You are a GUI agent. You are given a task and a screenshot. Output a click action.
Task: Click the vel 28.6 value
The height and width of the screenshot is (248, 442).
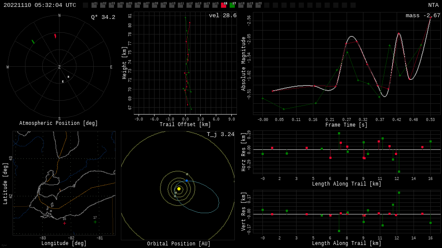pos(223,15)
